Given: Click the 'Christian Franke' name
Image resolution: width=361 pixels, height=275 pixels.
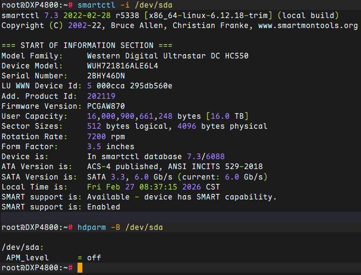Looking at the screenshot, I should point(210,26).
